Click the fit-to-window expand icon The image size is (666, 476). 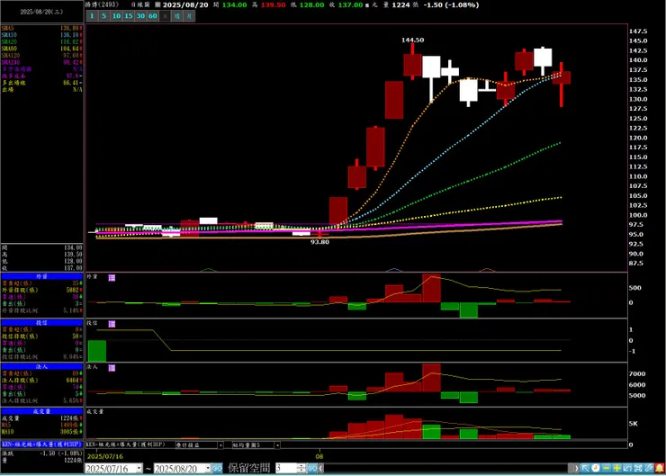638,468
